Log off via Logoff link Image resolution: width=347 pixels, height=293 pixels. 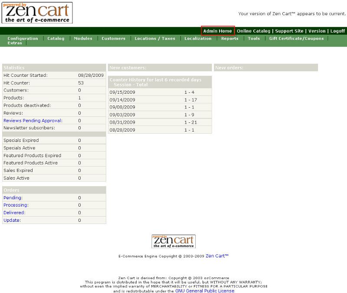pos(337,31)
